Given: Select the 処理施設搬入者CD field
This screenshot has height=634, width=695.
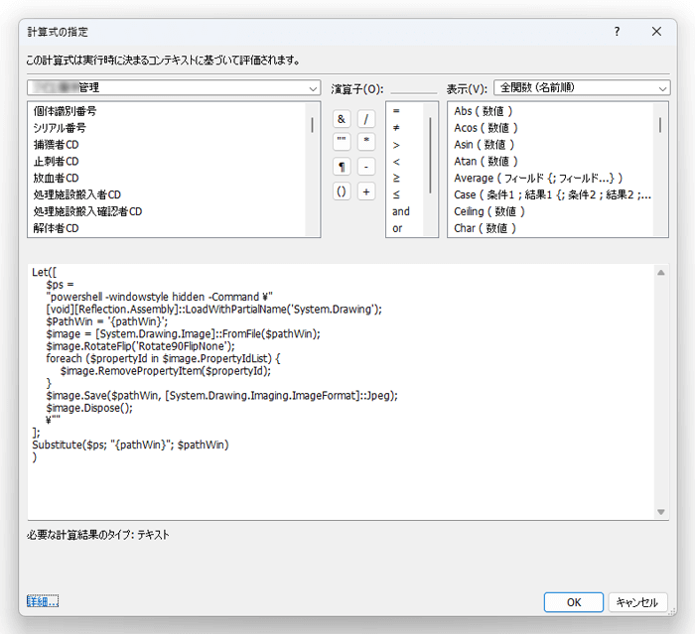Looking at the screenshot, I should pos(77,194).
